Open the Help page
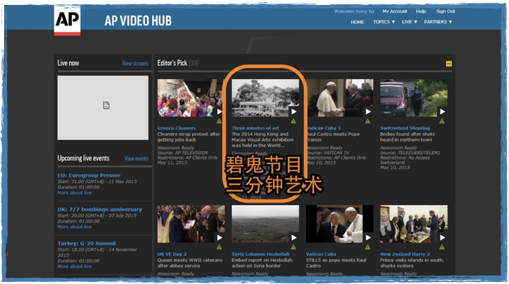 421,11
